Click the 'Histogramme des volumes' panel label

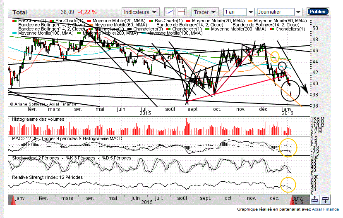point(38,120)
